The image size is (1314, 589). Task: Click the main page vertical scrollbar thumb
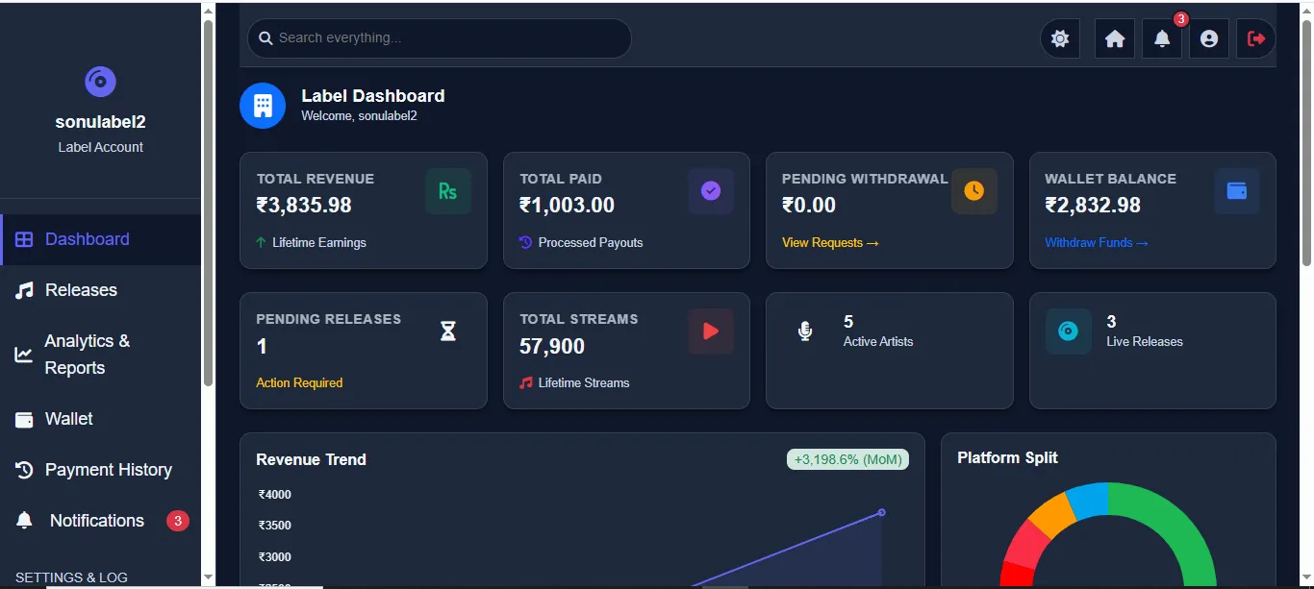1306,142
